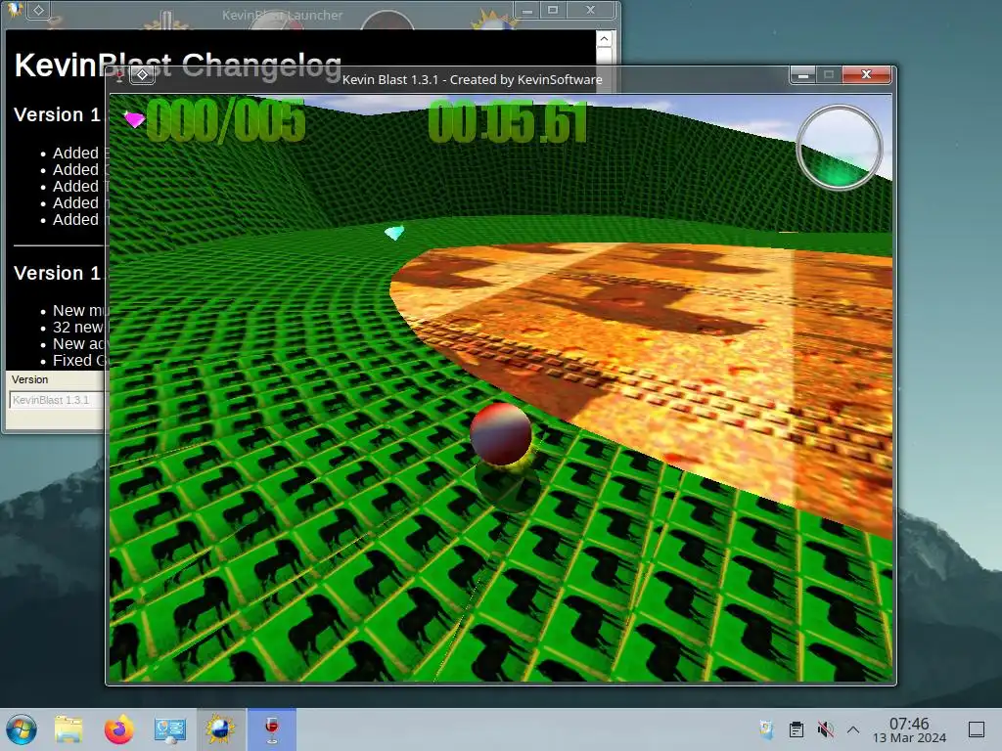Image resolution: width=1002 pixels, height=751 pixels.
Task: Click the circular radar in the game HUD
Action: point(839,148)
